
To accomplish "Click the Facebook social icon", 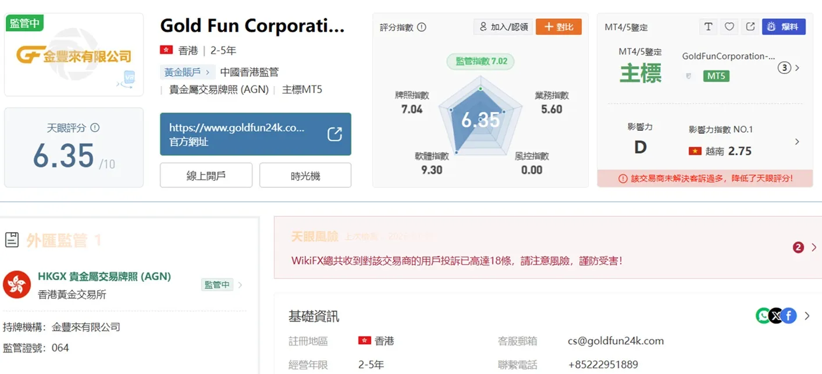I will tap(789, 316).
